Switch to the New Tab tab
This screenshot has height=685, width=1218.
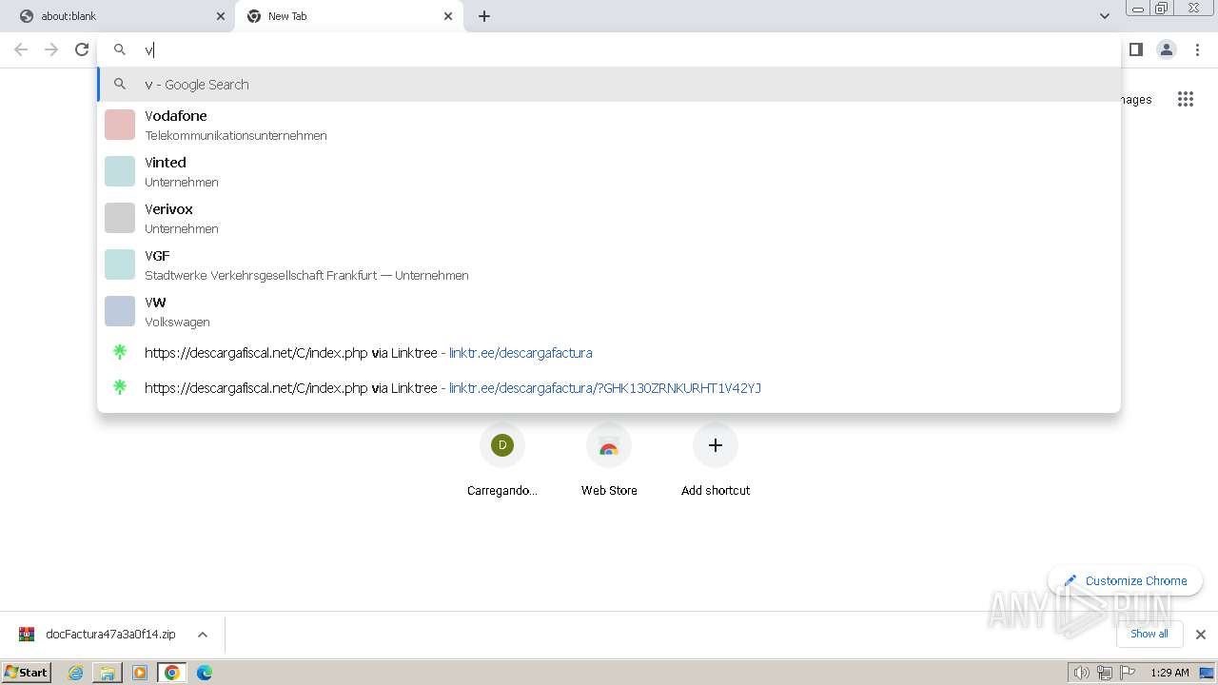point(349,16)
